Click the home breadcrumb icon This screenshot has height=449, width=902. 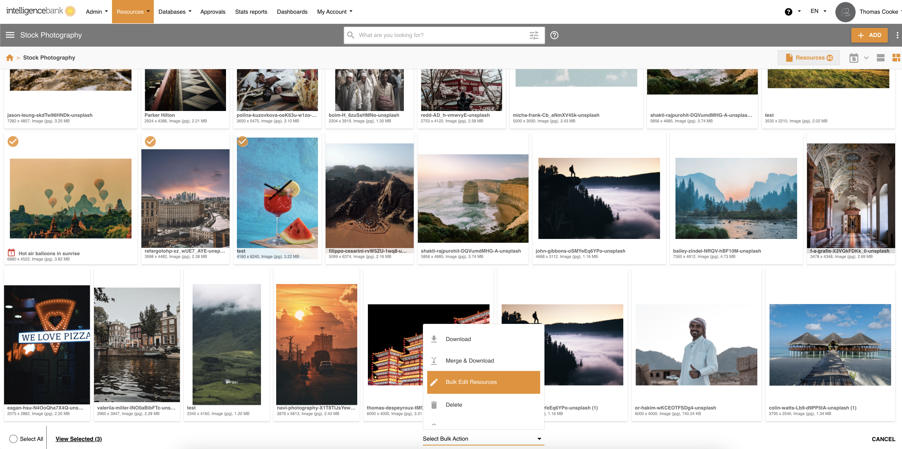(9, 58)
